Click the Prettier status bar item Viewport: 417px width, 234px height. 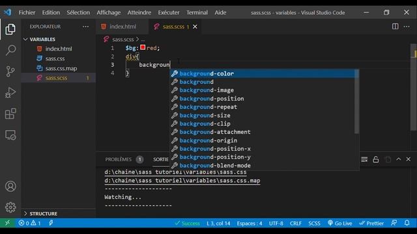371,224
